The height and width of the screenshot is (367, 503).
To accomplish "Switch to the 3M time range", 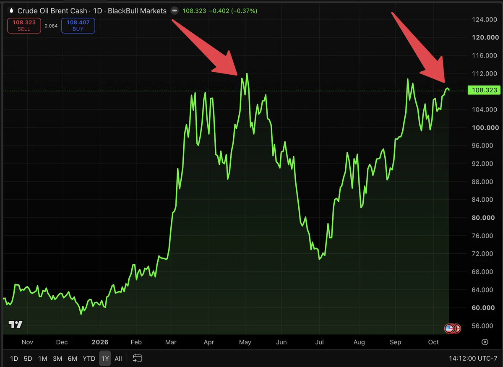I will 57,358.
